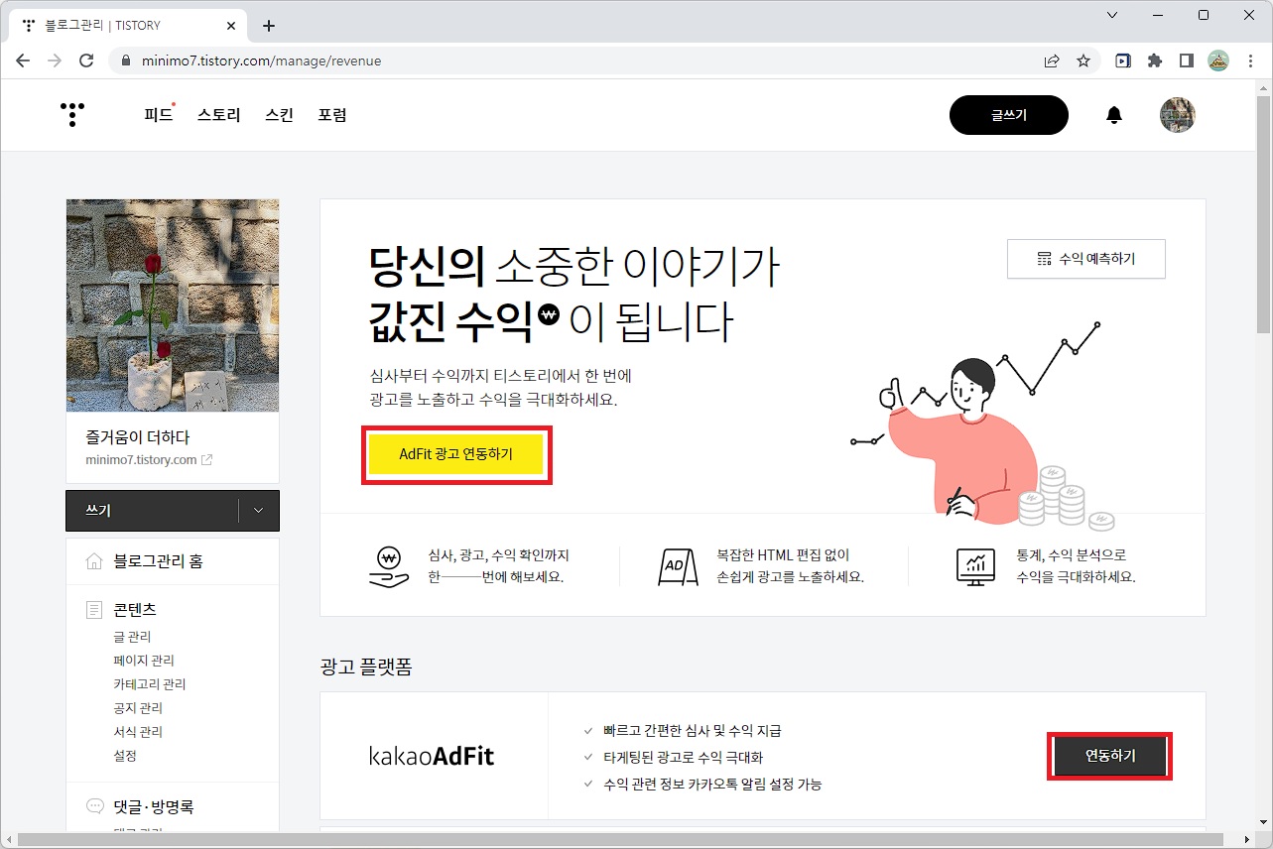Click the 글쓰기 button

(1009, 115)
